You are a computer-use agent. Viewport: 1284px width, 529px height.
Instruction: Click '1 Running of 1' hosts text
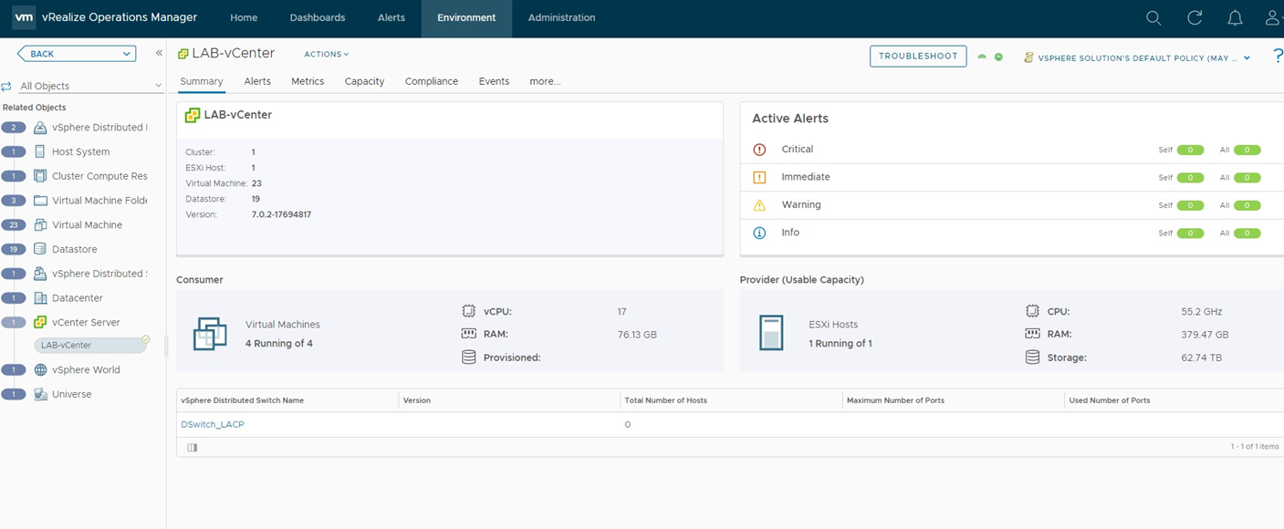840,343
